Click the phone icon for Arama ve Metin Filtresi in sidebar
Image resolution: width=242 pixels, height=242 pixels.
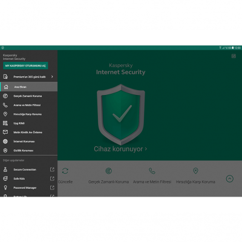[5, 105]
